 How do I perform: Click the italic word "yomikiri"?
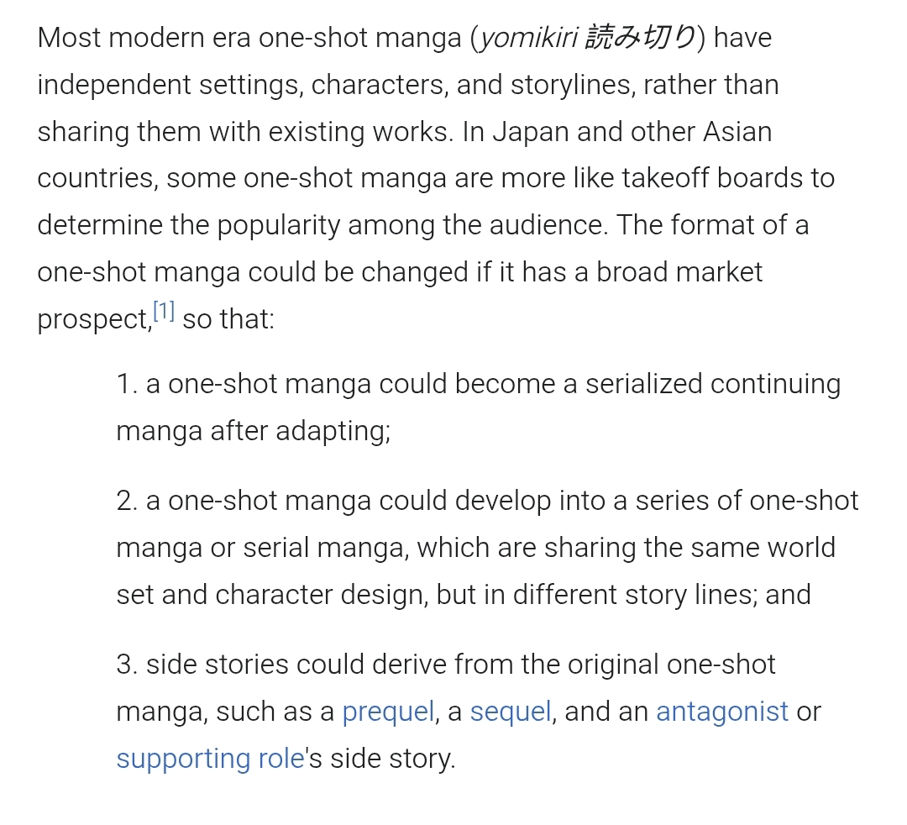tap(527, 38)
